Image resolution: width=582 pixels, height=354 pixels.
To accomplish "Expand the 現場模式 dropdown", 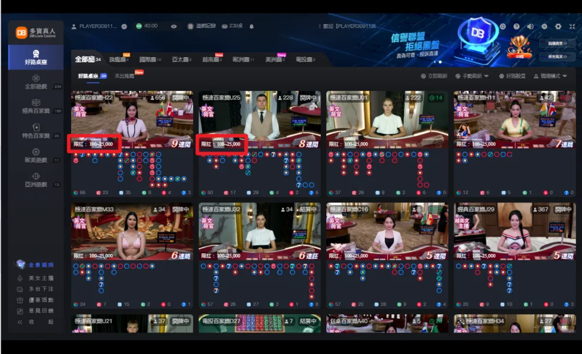I will coord(550,76).
